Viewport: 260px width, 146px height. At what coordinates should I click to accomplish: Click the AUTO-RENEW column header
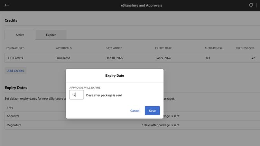(x=213, y=48)
